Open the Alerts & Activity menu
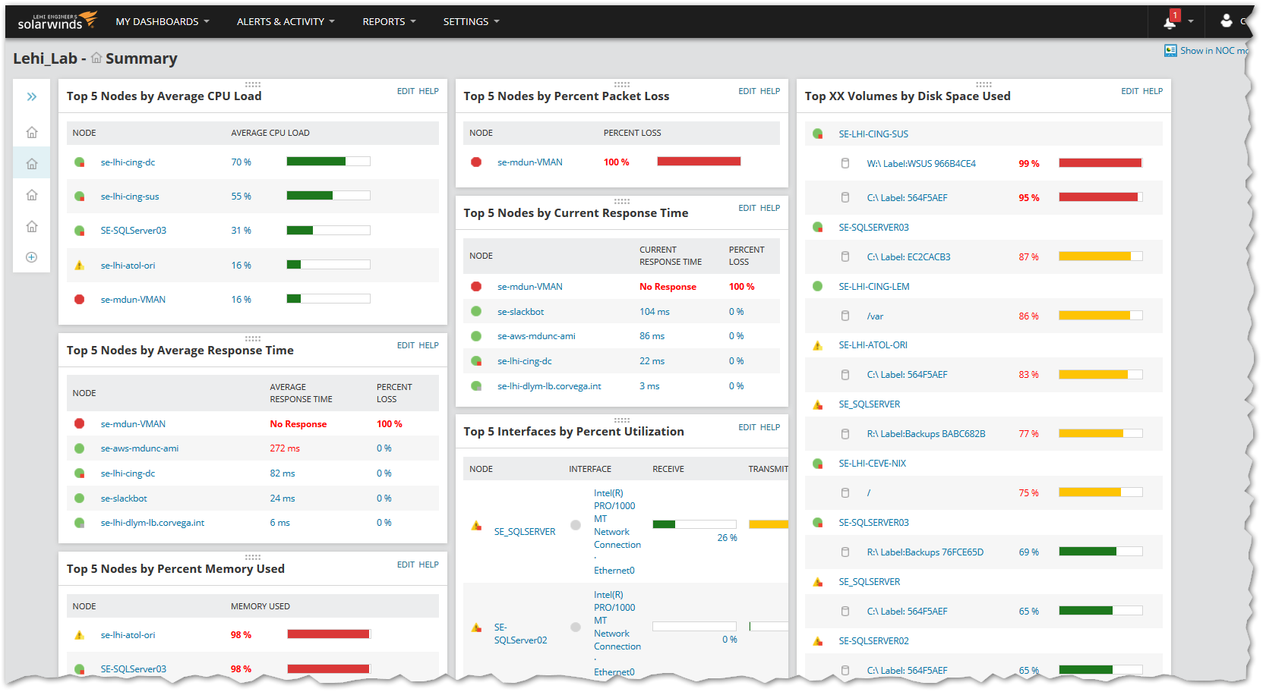The image size is (1263, 692). coord(286,21)
